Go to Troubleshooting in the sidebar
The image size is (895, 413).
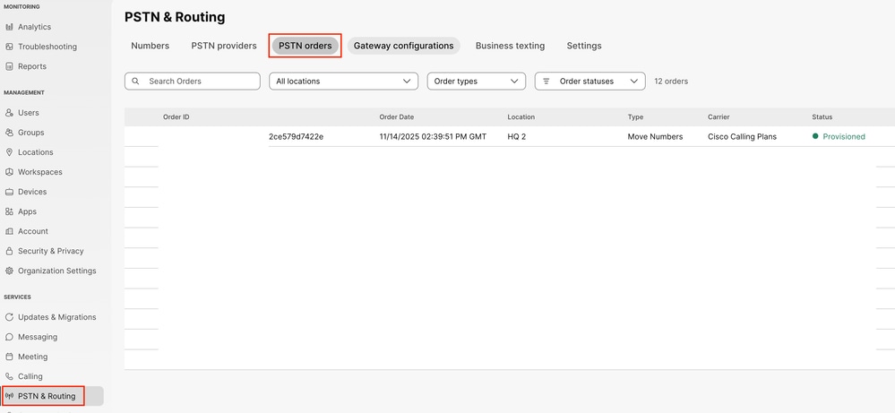(x=47, y=47)
